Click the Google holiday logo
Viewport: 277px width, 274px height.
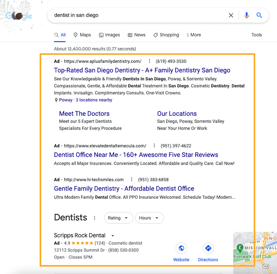[x=19, y=16]
